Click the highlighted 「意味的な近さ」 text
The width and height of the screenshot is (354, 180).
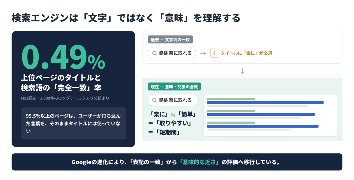coord(200,162)
